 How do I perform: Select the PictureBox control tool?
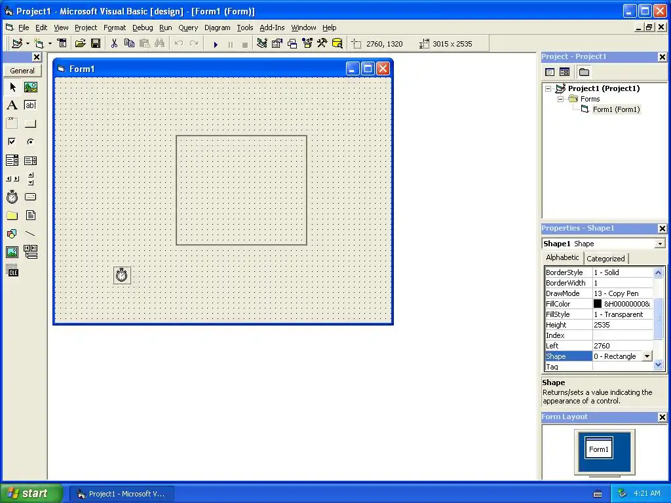pos(30,87)
